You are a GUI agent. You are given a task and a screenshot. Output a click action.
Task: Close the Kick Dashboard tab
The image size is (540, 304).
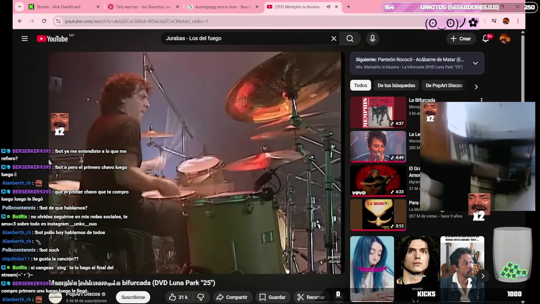98,7
